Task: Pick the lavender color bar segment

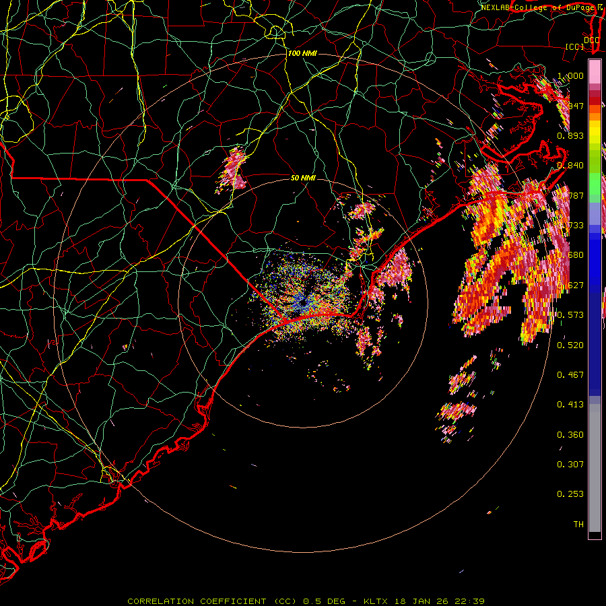Action: pos(595,213)
